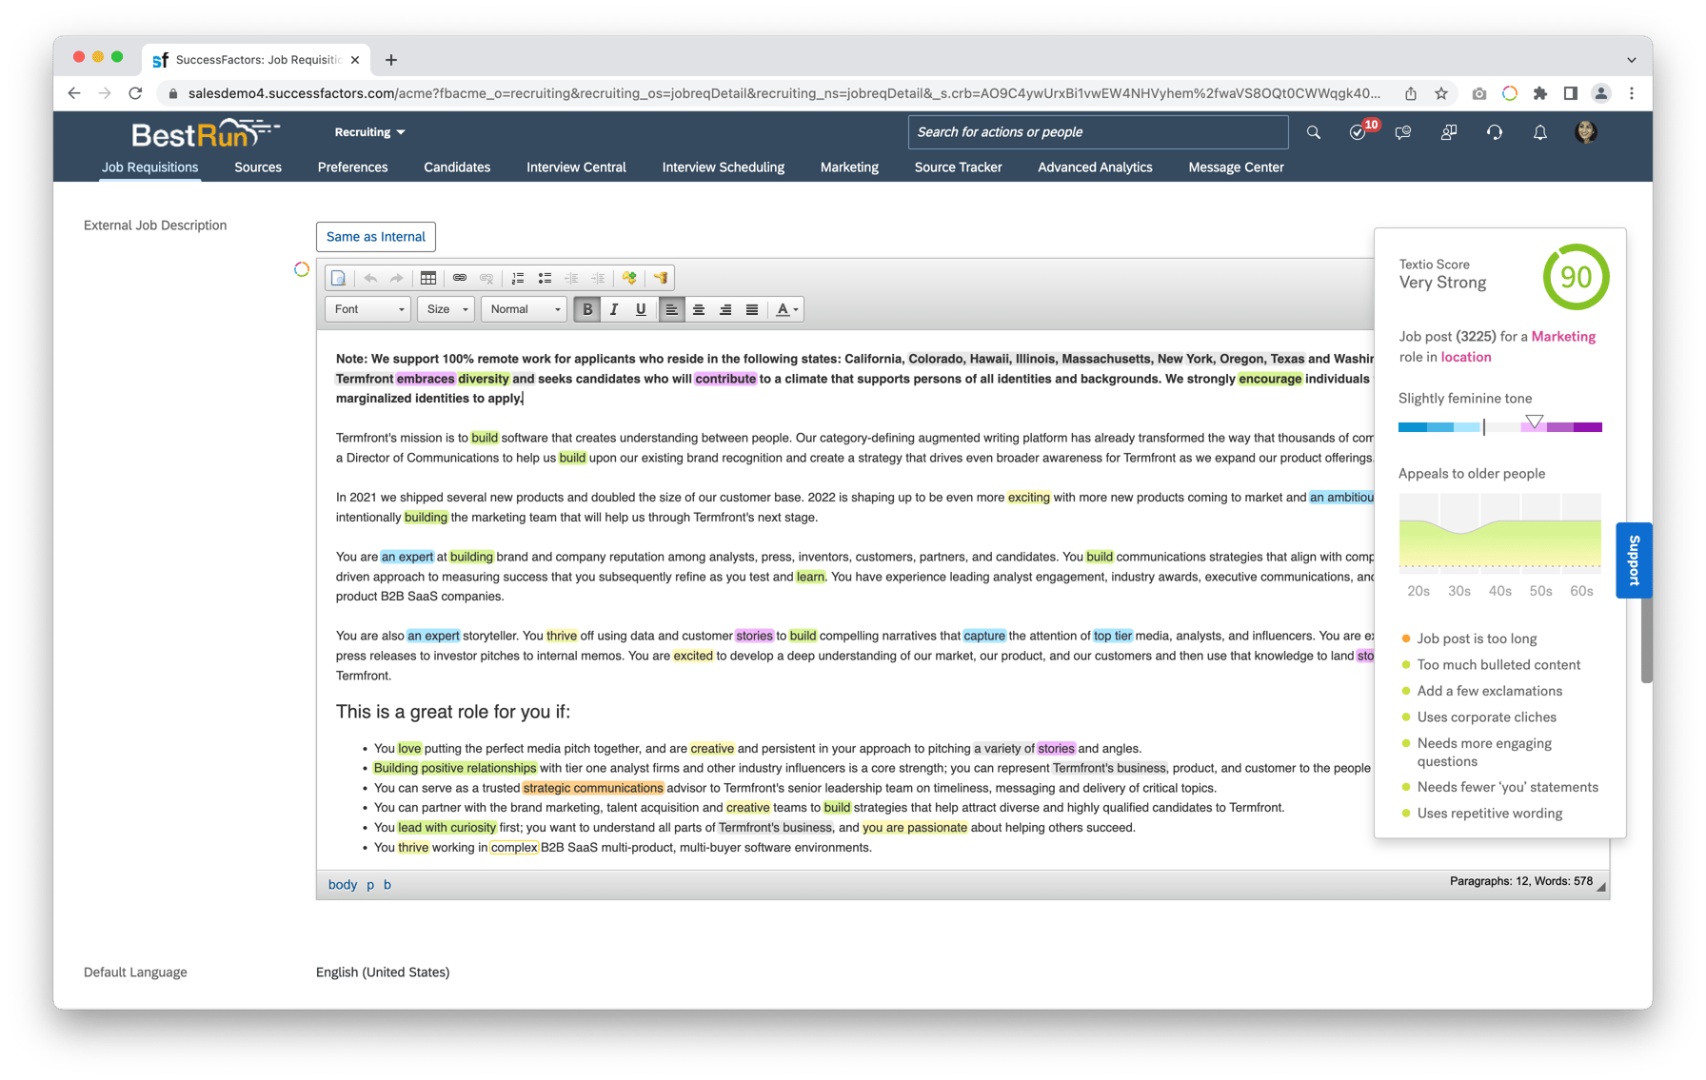
Task: Open the Normal paragraph style dropdown
Action: pos(523,309)
